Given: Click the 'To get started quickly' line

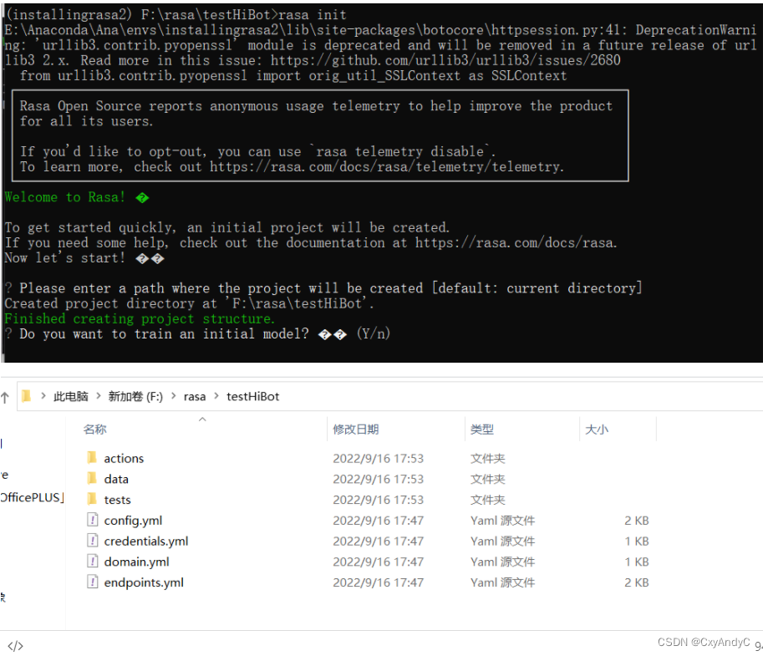Looking at the screenshot, I should pyautogui.click(x=226, y=228).
